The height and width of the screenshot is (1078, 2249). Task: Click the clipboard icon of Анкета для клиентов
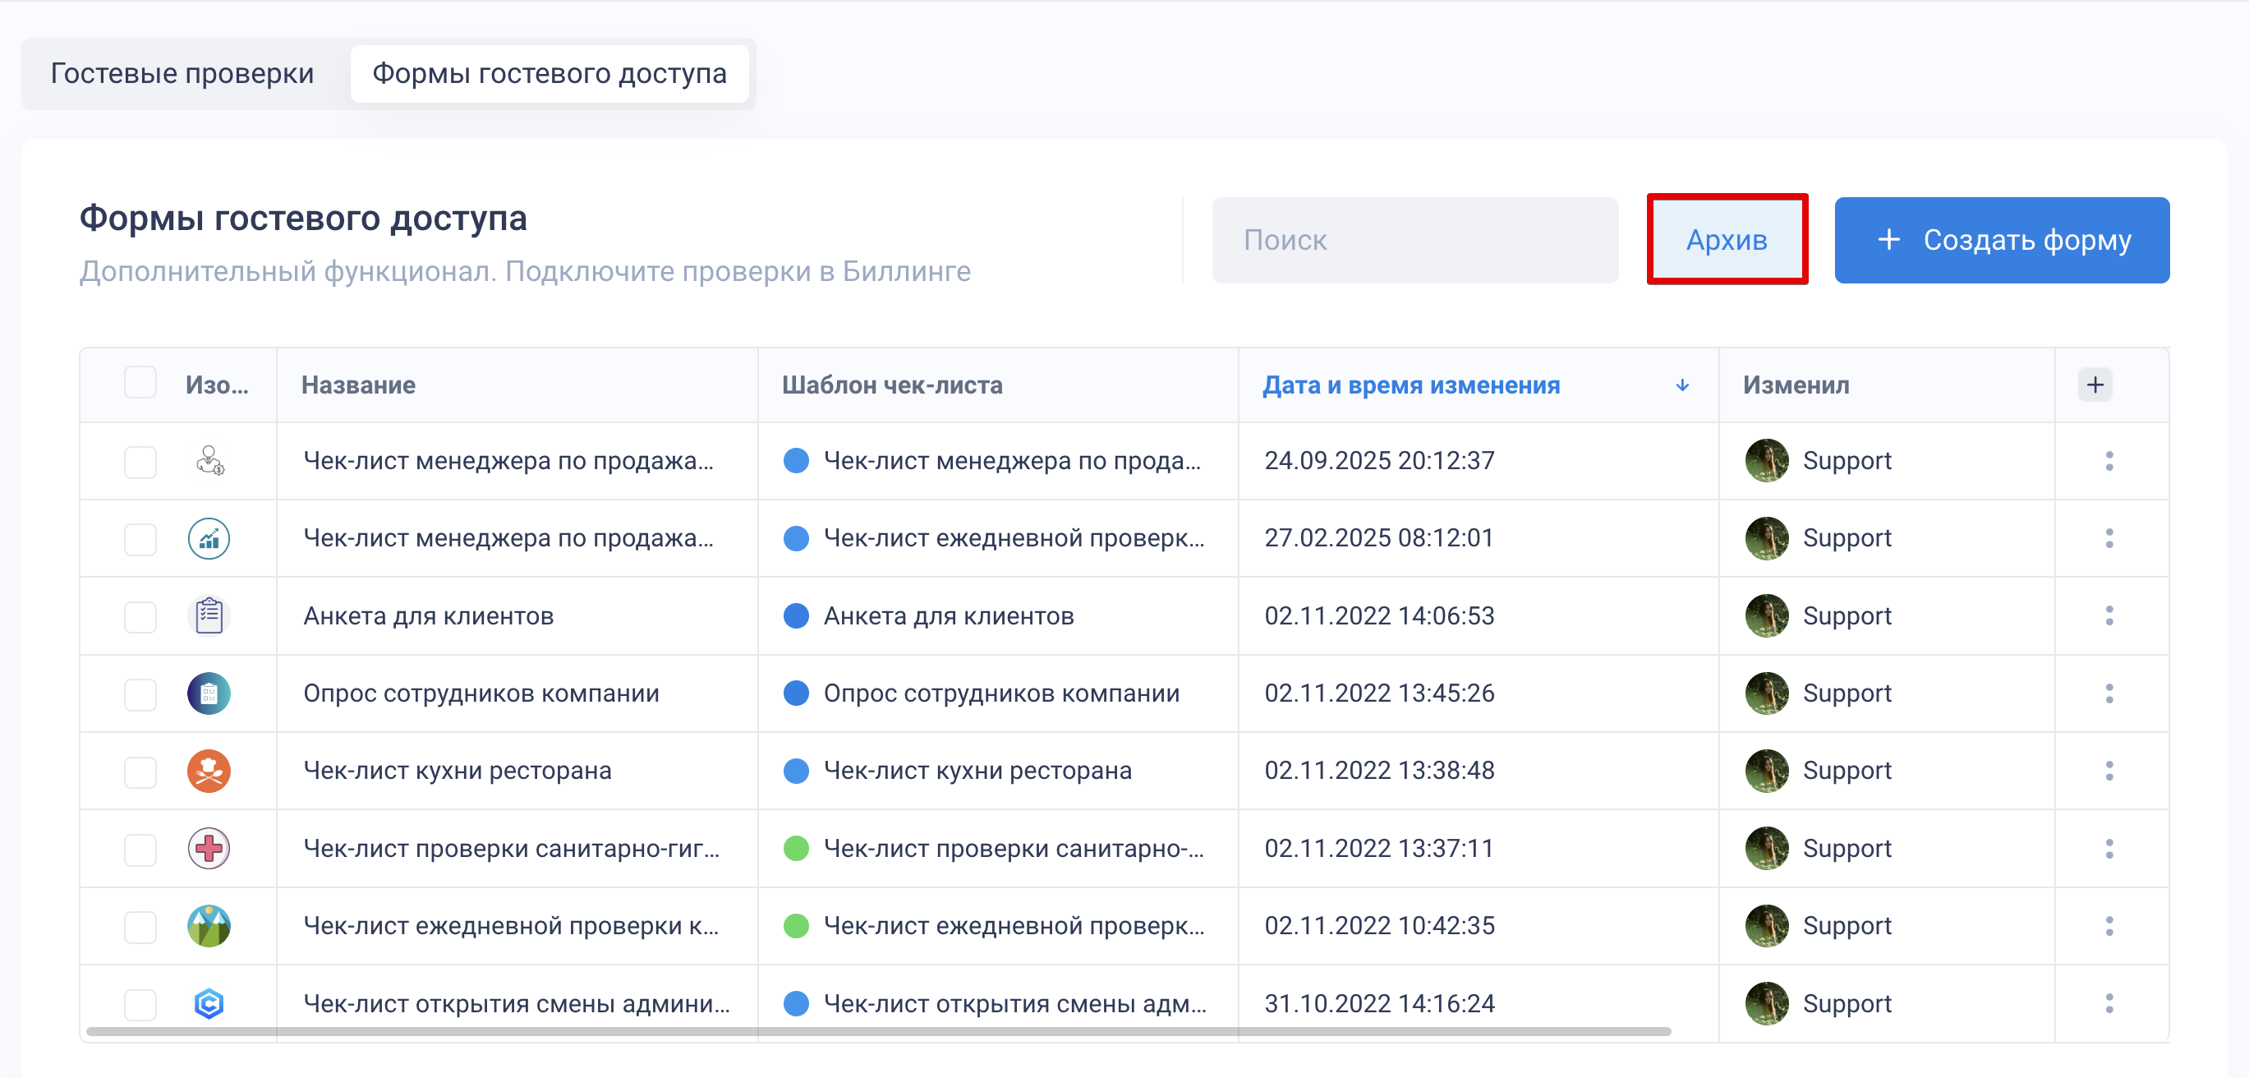209,616
